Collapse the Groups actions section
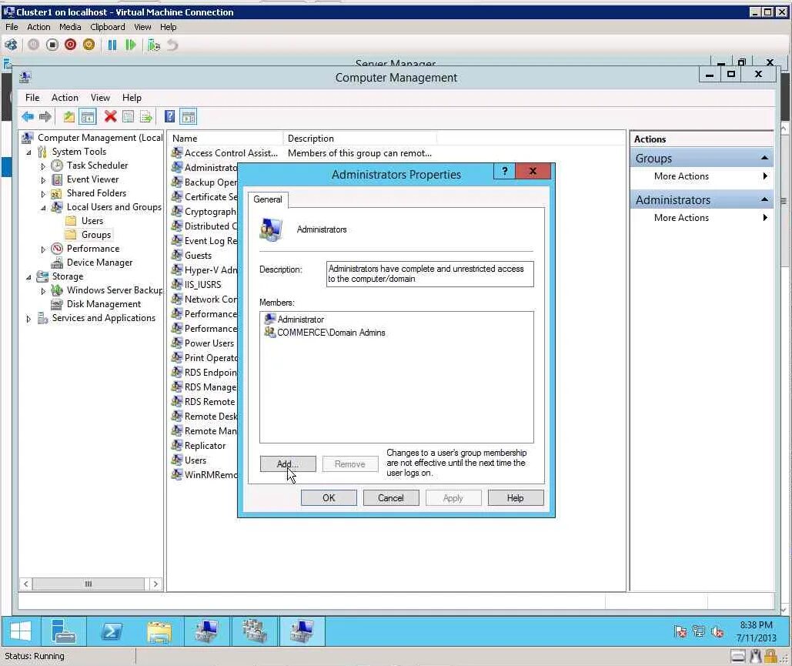 click(x=765, y=158)
